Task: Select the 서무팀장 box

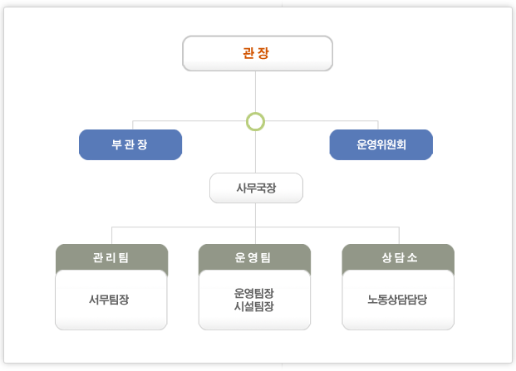Action: pyautogui.click(x=111, y=300)
